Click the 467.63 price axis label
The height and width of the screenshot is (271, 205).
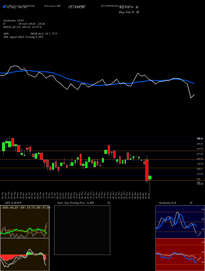pos(200,154)
